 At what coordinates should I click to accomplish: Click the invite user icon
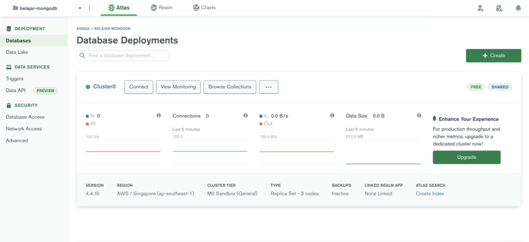pyautogui.click(x=481, y=8)
